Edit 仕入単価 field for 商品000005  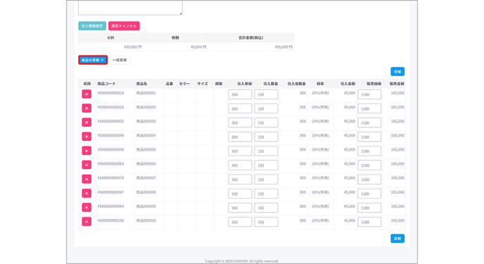pos(240,151)
